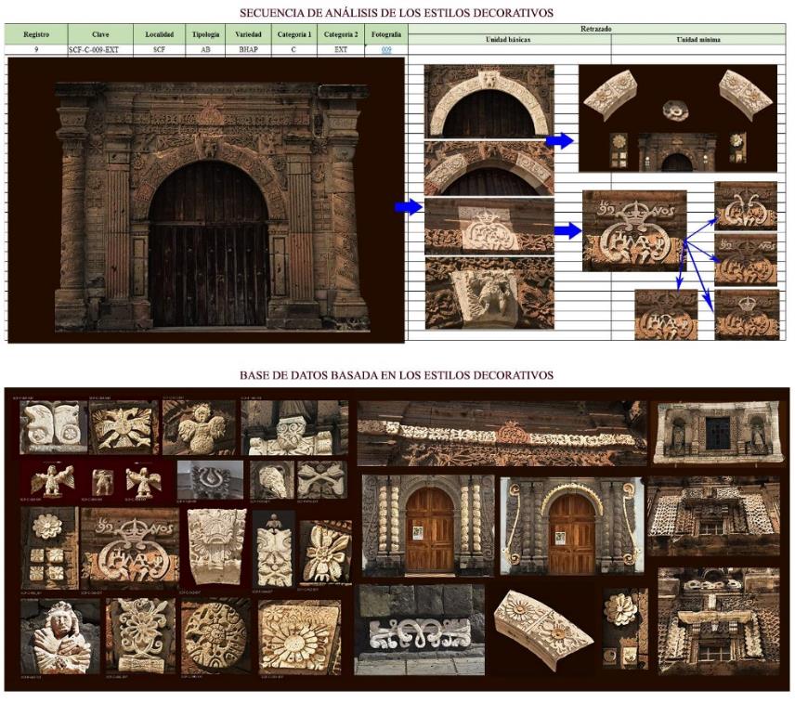
Task: Select the double-headed eagle relief thumbnail
Action: (x=124, y=427)
